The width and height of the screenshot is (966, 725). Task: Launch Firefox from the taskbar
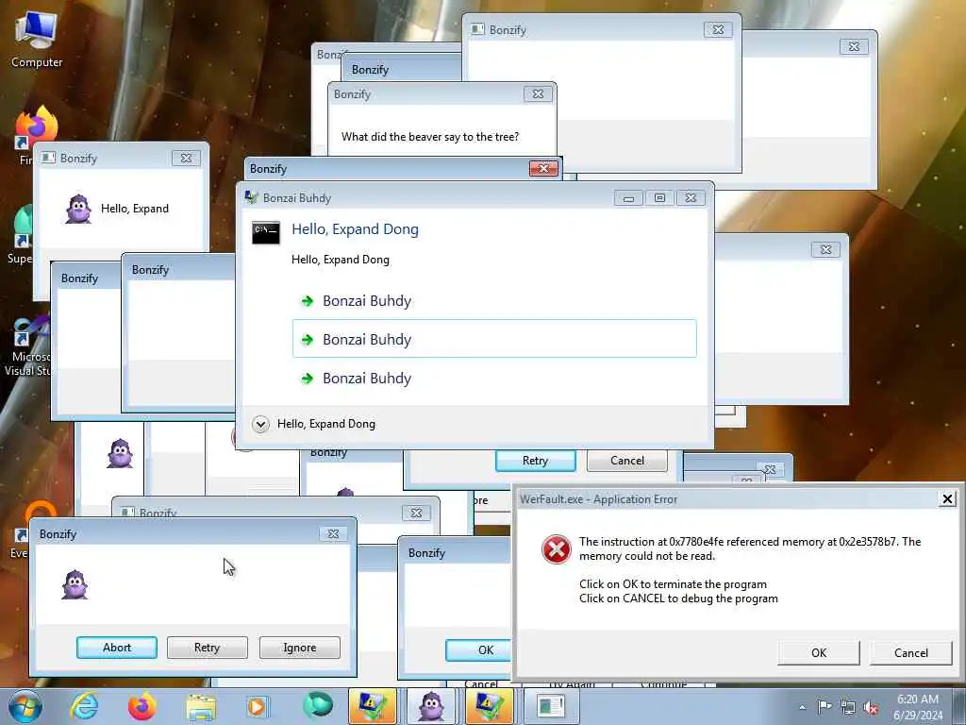click(x=142, y=706)
